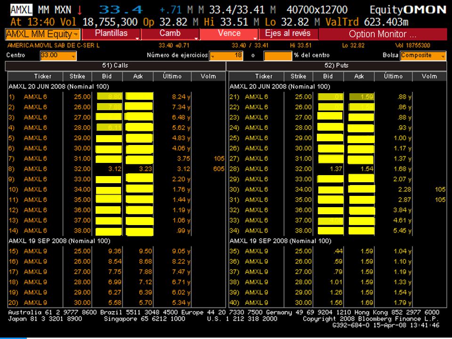Viewport: 452px width, 339px height.
Task: Click the AMERICA MOVIL SAB DE C-SER L name
Action: [53, 46]
